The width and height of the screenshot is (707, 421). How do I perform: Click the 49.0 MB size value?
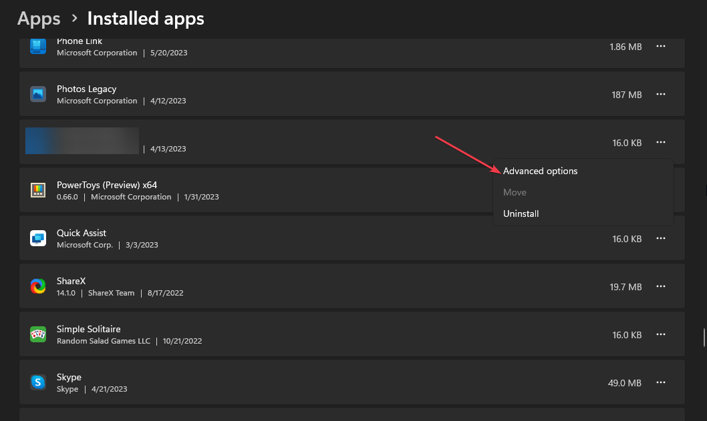[625, 383]
